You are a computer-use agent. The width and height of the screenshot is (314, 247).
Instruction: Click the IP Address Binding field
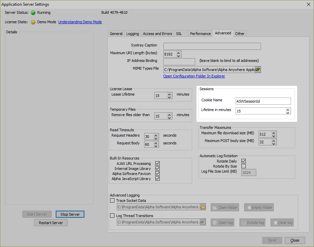pos(179,62)
